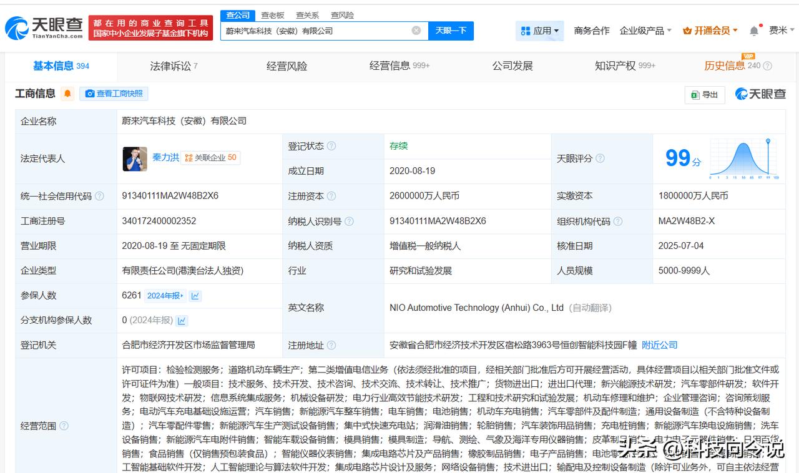799x473 pixels.
Task: Clear the search box with the X icon
Action: 416,31
